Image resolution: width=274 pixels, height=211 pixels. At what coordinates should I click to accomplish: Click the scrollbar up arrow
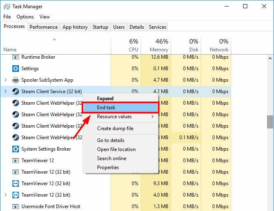[270, 59]
